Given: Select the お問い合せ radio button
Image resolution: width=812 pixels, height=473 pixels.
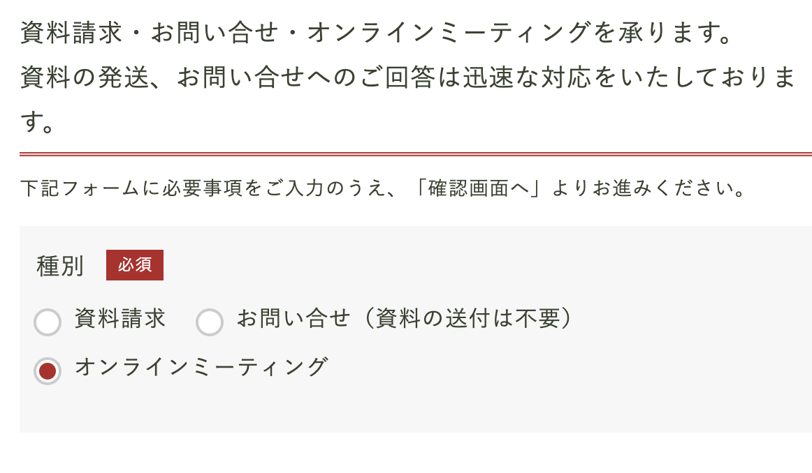Looking at the screenshot, I should point(209,322).
